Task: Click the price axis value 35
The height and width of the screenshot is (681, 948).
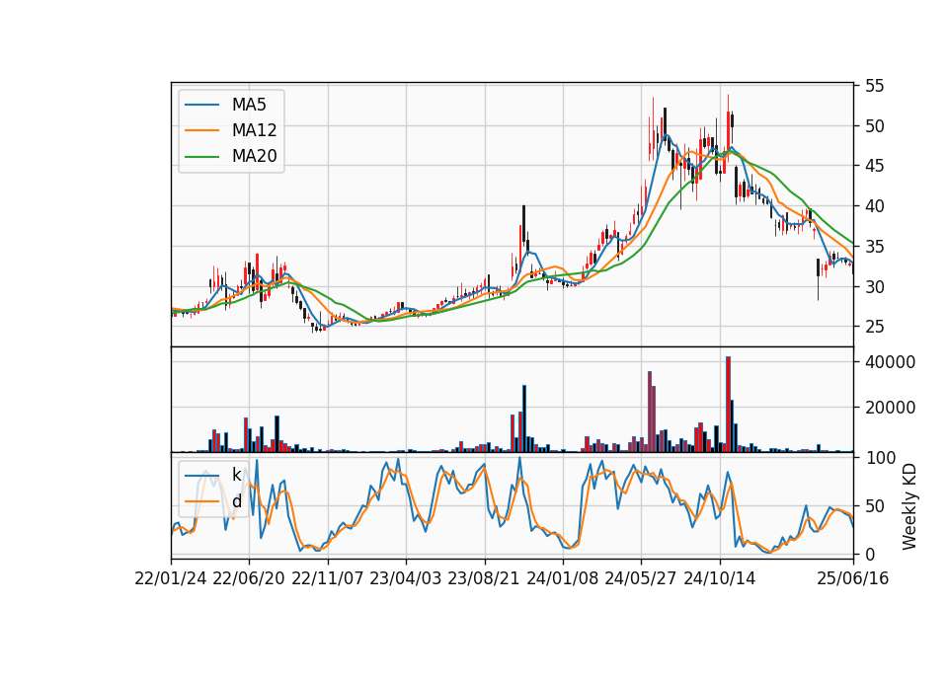Action: click(x=874, y=247)
